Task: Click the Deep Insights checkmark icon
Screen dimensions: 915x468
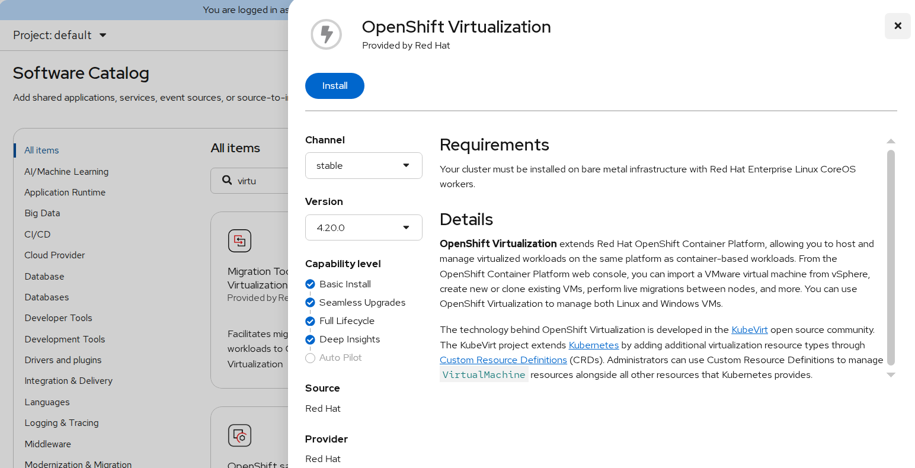Action: (310, 339)
